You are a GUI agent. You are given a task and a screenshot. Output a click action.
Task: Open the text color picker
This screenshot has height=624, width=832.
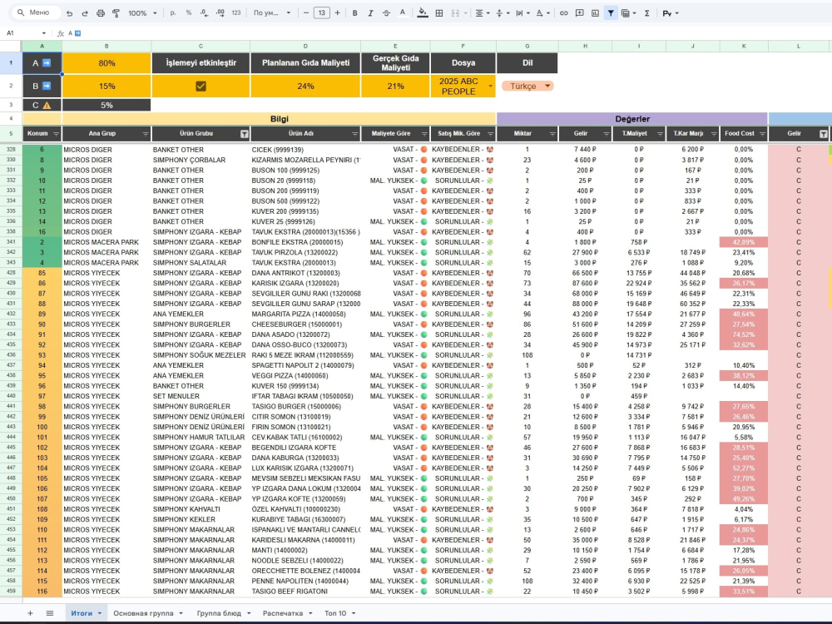click(x=402, y=13)
